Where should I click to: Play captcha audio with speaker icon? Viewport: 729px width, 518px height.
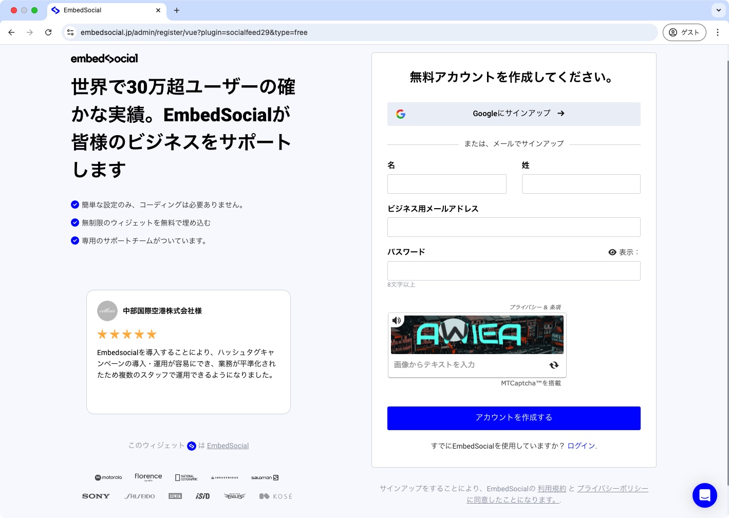(397, 321)
